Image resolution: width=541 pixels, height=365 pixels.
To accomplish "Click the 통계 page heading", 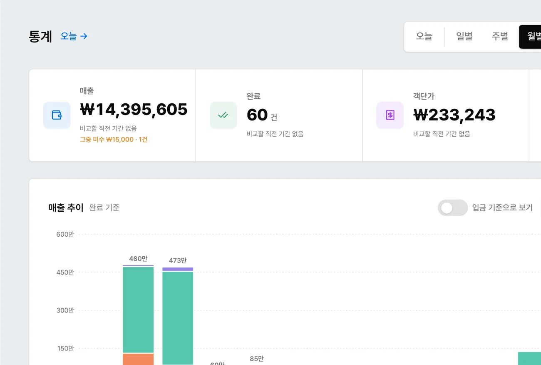I will (x=40, y=37).
